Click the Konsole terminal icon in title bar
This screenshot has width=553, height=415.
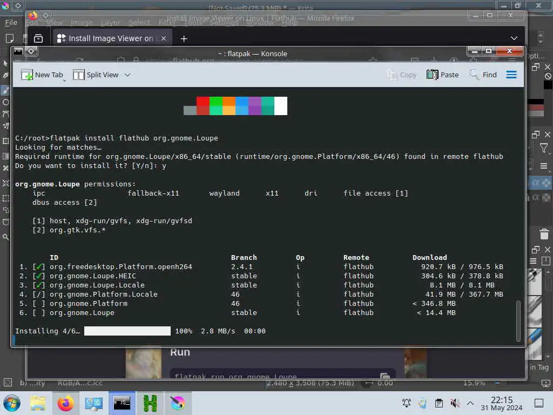pyautogui.click(x=18, y=51)
